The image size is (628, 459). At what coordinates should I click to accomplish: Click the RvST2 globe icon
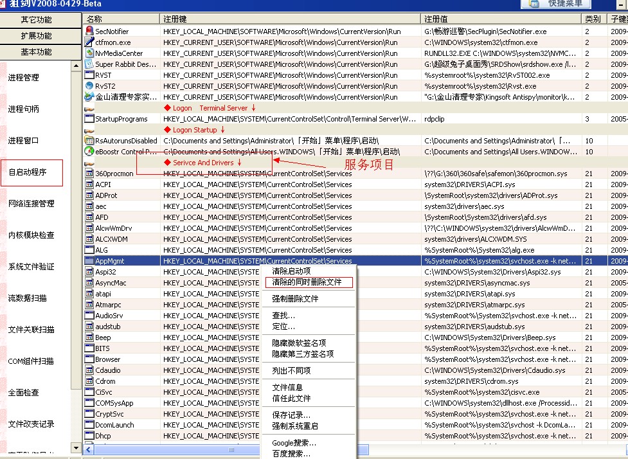89,85
